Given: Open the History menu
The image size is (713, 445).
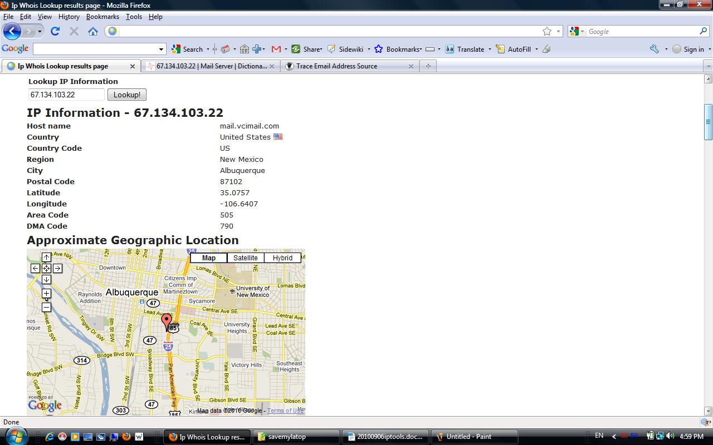Looking at the screenshot, I should click(69, 17).
